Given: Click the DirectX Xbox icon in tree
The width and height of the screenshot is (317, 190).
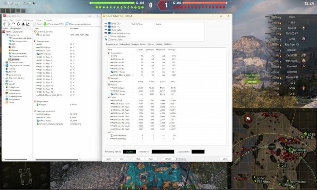Looking at the screenshot, I should pos(7,84).
